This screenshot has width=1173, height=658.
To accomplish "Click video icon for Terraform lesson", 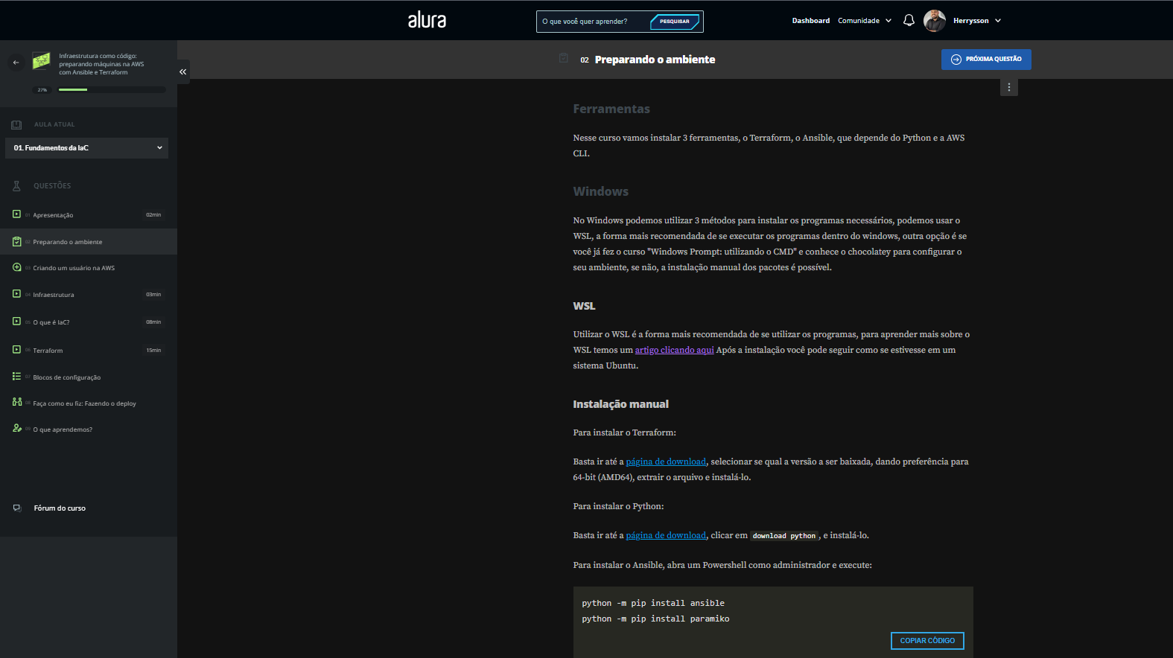I will [16, 350].
